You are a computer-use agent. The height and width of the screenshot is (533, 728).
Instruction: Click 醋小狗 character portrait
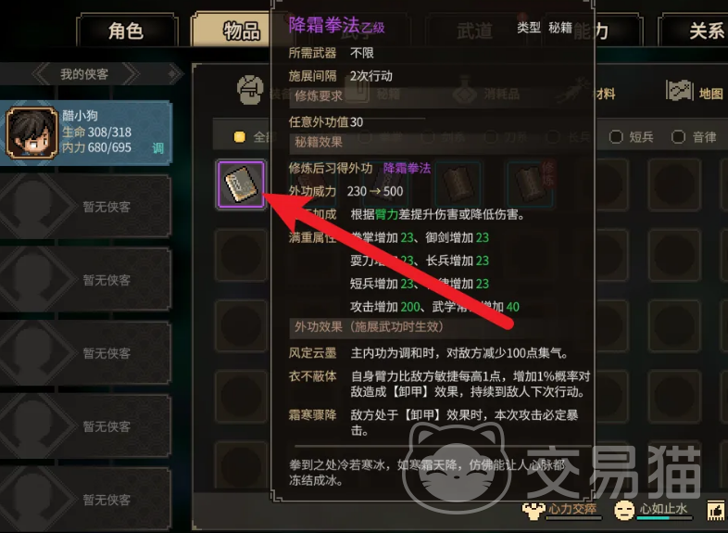tap(31, 133)
